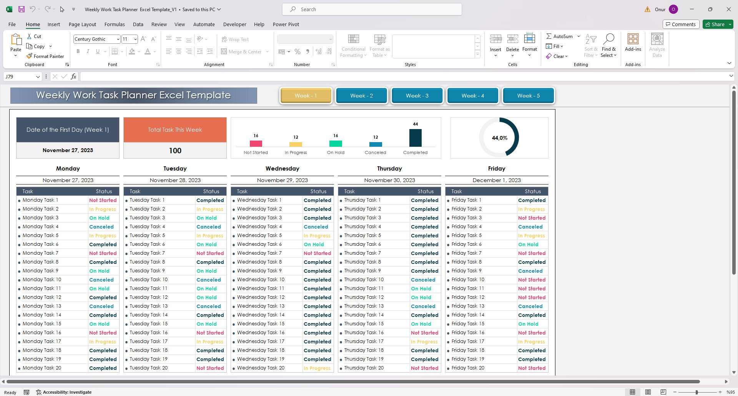Image resolution: width=738 pixels, height=396 pixels.
Task: Open the Number Format dropdown
Action: pos(330,39)
